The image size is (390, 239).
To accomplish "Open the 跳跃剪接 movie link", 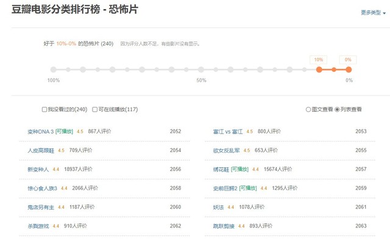I will pyautogui.click(x=224, y=226).
